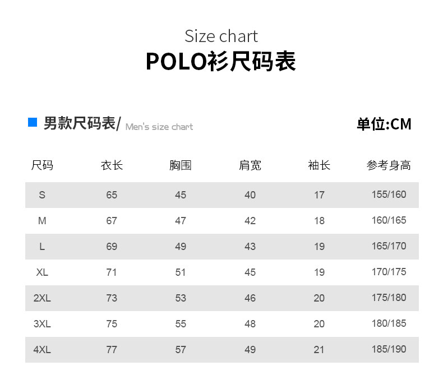Select the 衣长 column header
This screenshot has height=375, width=443.
pos(112,165)
